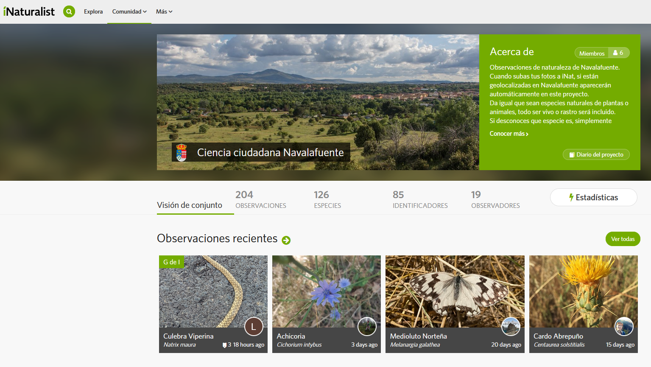Click the Ciencia ciudadana Navalafuente title
651x367 pixels.
point(270,152)
